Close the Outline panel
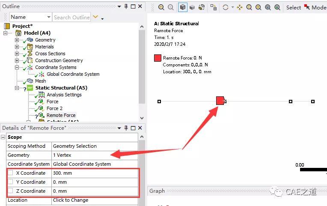Screen dimensions: 327x206 click(x=140, y=6)
